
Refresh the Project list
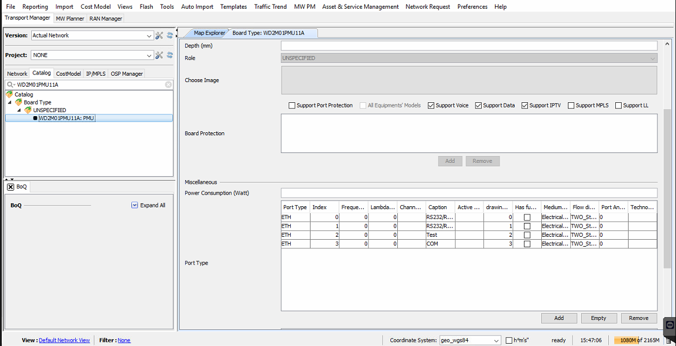(170, 55)
